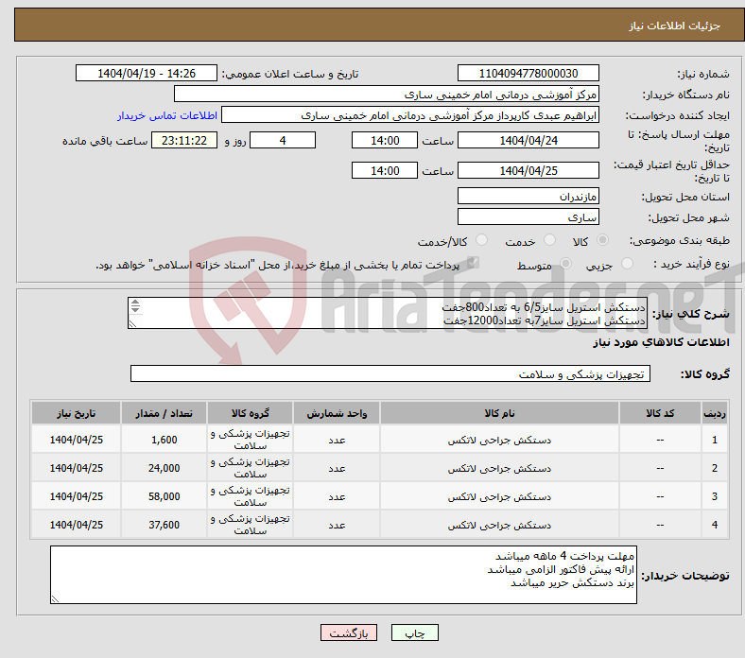Click the نام دستگاه خریدار field

click(387, 95)
